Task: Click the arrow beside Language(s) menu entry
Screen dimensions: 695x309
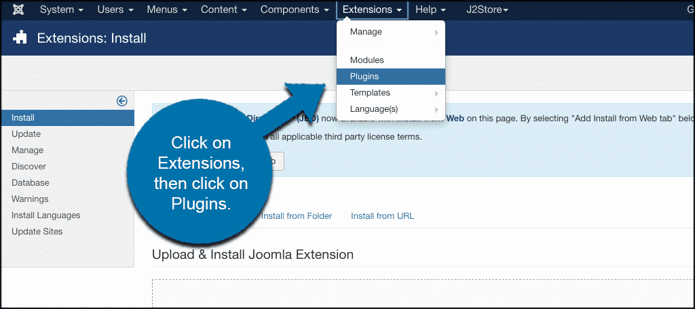Action: (x=436, y=110)
